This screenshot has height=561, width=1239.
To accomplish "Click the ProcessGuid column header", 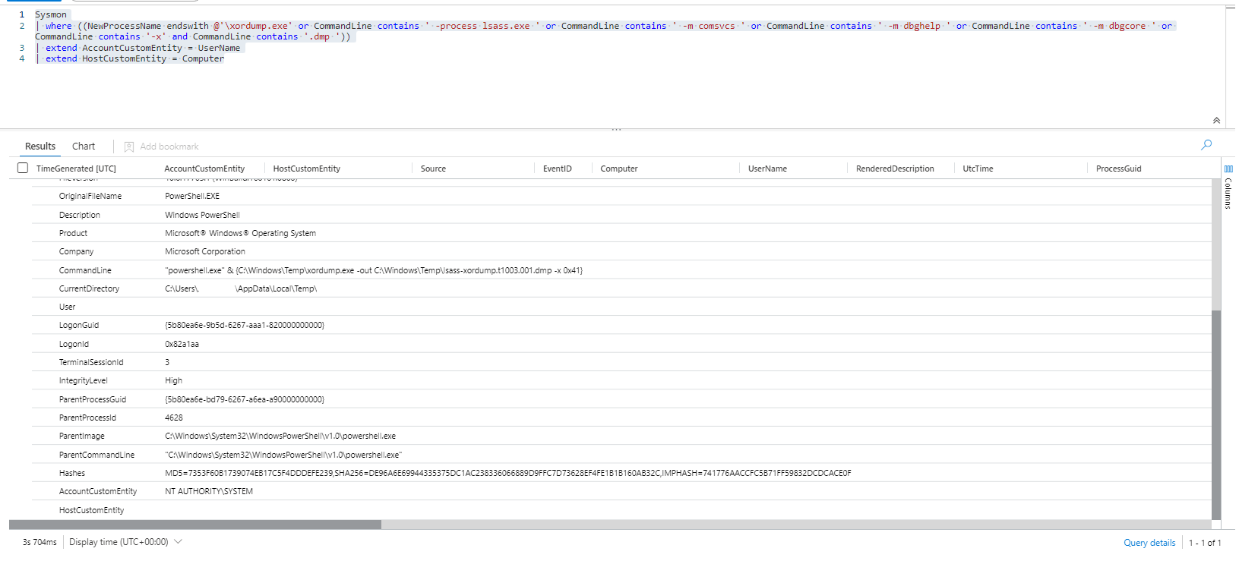I will 1118,169.
